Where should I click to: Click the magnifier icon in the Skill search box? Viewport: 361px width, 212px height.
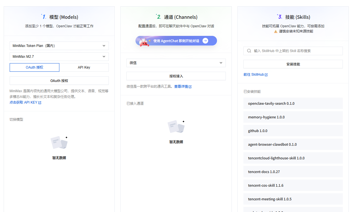(x=249, y=51)
